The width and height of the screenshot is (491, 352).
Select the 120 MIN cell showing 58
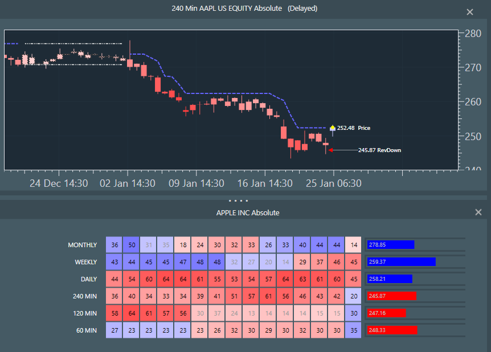114,313
